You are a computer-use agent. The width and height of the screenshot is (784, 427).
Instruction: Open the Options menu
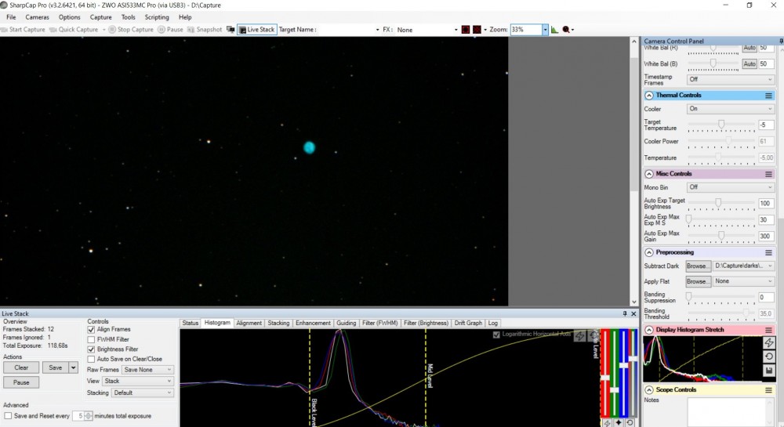[x=70, y=17]
